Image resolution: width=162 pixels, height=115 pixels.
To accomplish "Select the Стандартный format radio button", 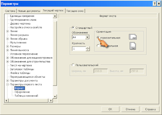I will click(x=73, y=27).
